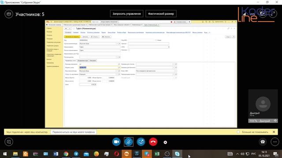Open Microsoft Word from taskbar
Image resolution: width=282 pixels, height=158 pixels.
click(x=56, y=154)
